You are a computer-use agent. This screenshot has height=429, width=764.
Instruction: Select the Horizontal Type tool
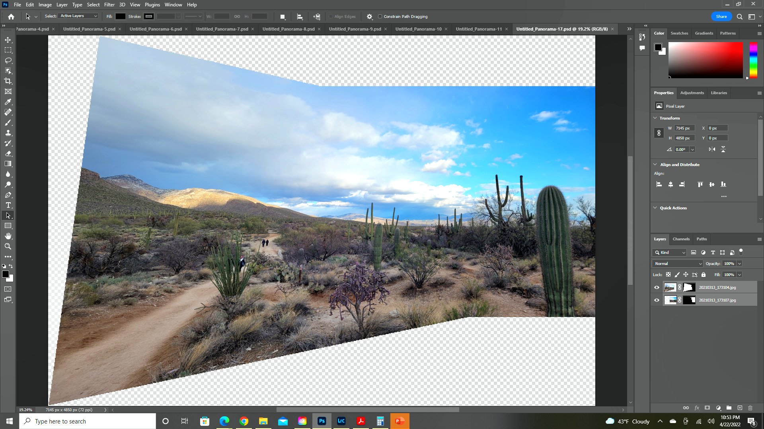click(x=8, y=205)
